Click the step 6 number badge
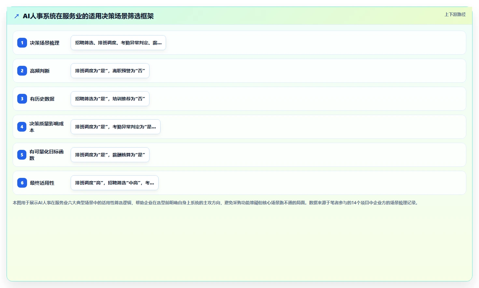The image size is (479, 288). tap(22, 183)
